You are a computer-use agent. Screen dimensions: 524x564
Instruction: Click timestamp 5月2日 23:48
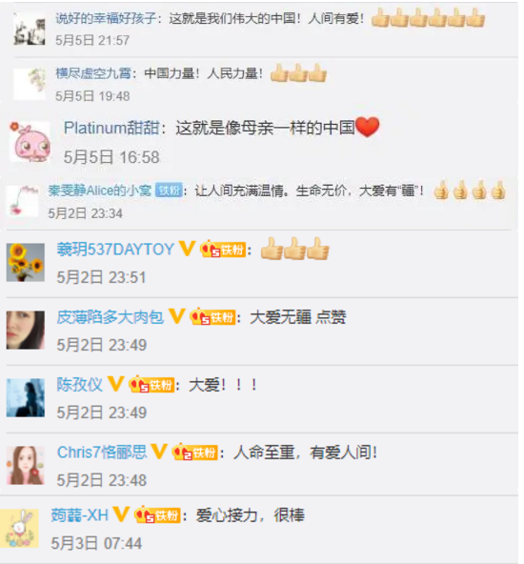coord(101,480)
